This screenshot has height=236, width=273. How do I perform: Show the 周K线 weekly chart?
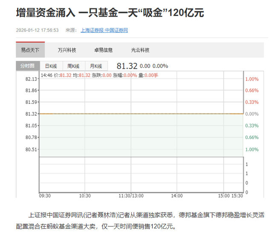[x=73, y=66]
